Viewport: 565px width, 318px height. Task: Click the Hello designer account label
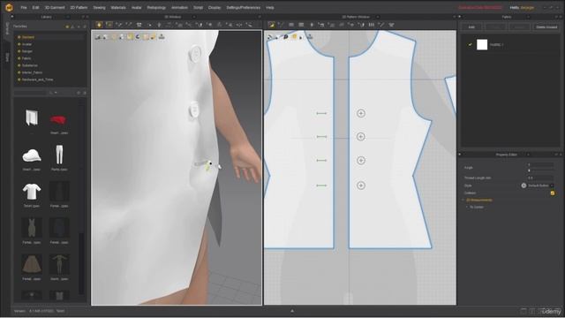tap(522, 8)
